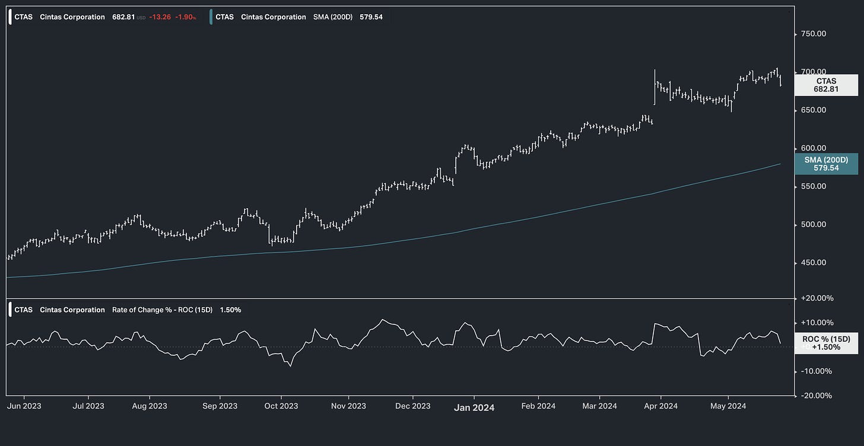864x446 pixels.
Task: Click Cintas Corporation name beside SMA (200D) legend
Action: point(274,17)
